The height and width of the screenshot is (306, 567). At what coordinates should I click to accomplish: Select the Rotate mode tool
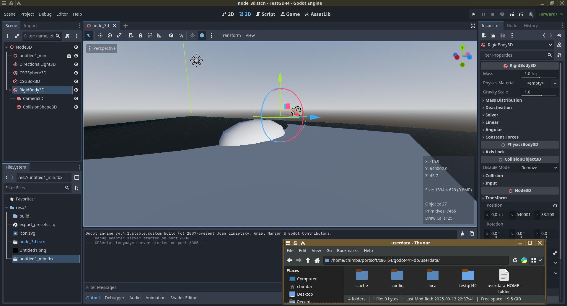[x=110, y=35]
